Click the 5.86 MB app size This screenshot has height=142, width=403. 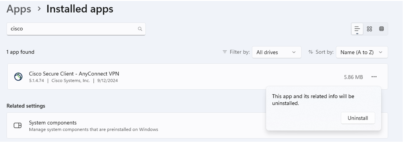pyautogui.click(x=353, y=77)
